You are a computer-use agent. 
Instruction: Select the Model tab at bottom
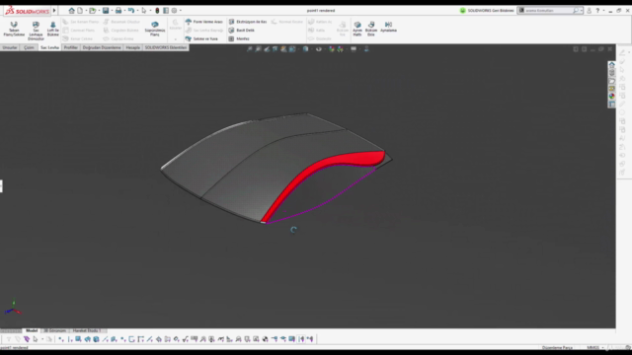(32, 331)
